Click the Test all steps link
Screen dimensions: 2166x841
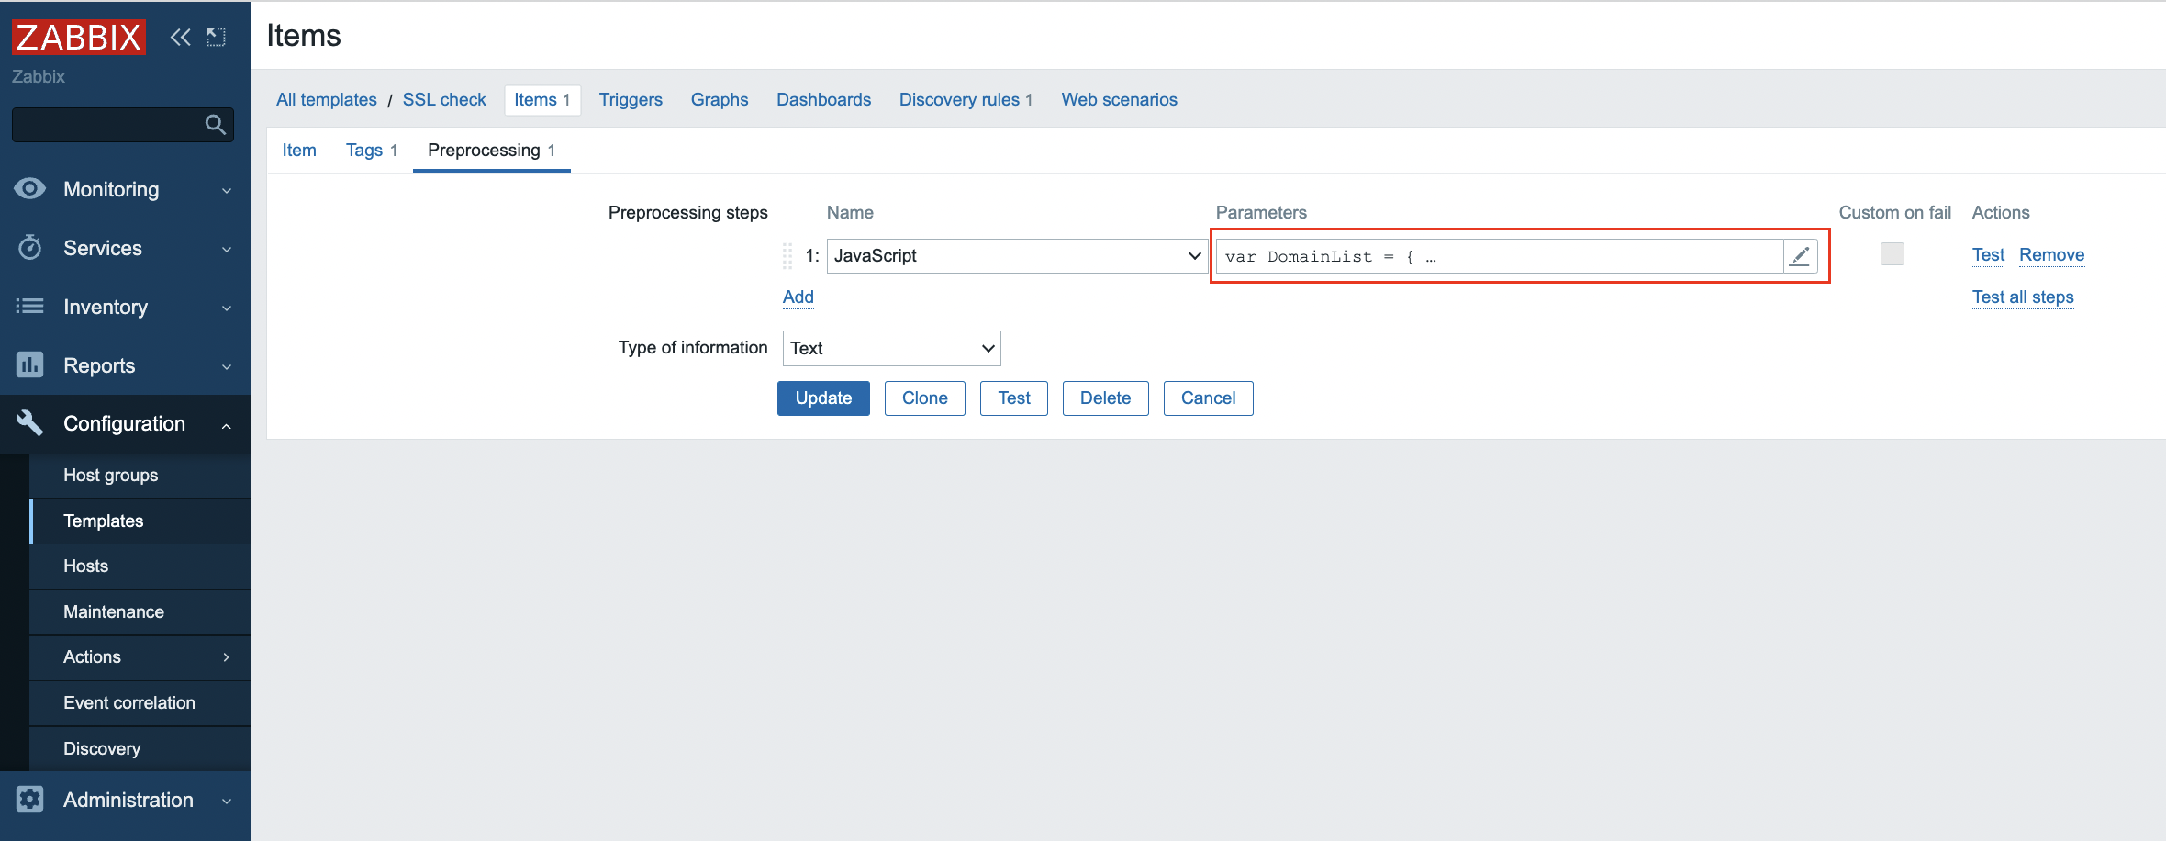point(2023,297)
